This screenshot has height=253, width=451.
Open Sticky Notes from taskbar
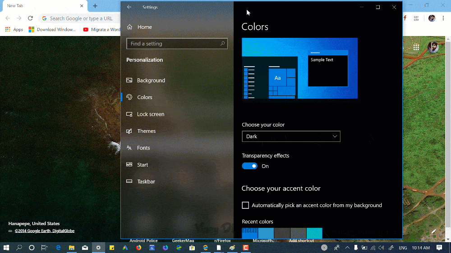111,248
